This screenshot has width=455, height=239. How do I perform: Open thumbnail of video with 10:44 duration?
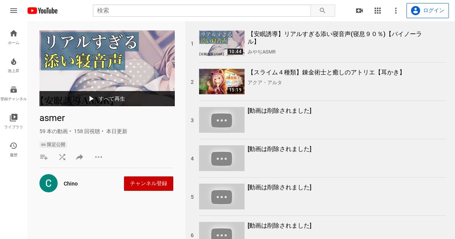[222, 43]
